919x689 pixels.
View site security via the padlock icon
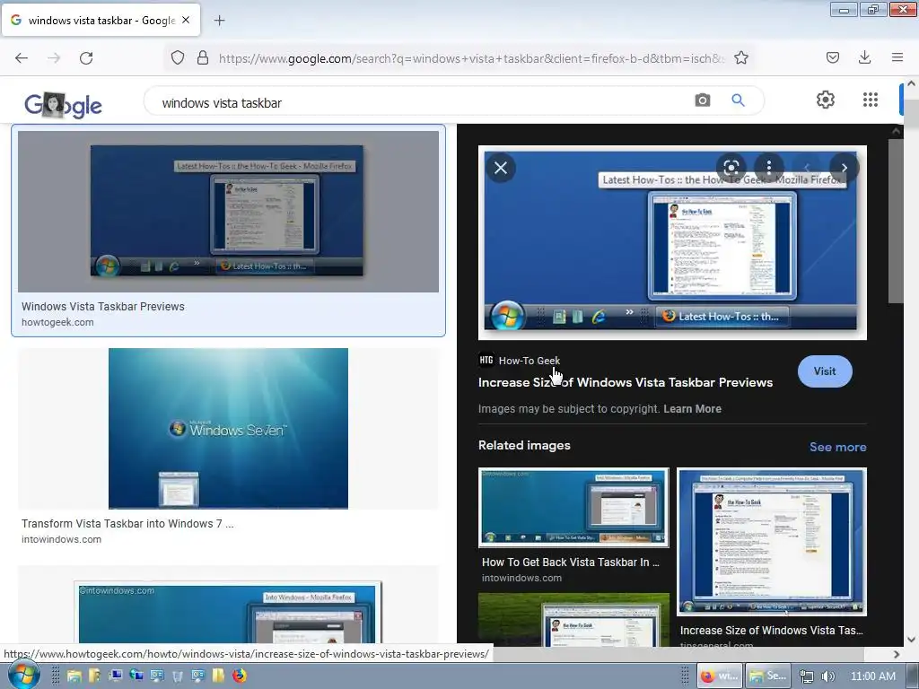click(203, 57)
